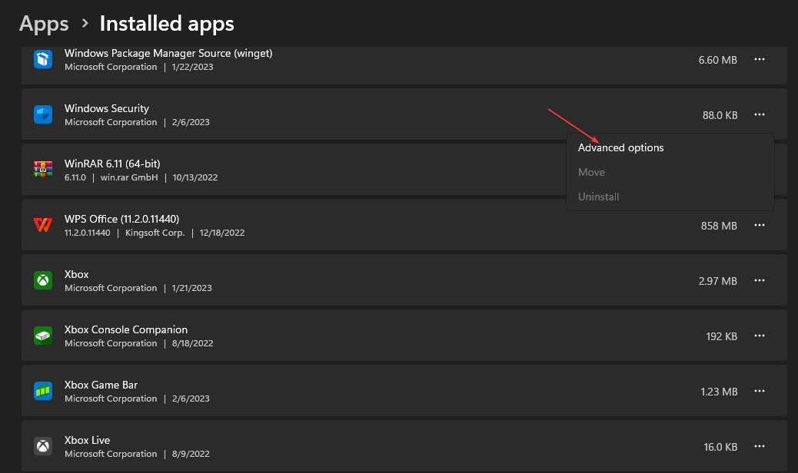798x473 pixels.
Task: Click the Xbox Game Bar name
Action: pos(101,385)
